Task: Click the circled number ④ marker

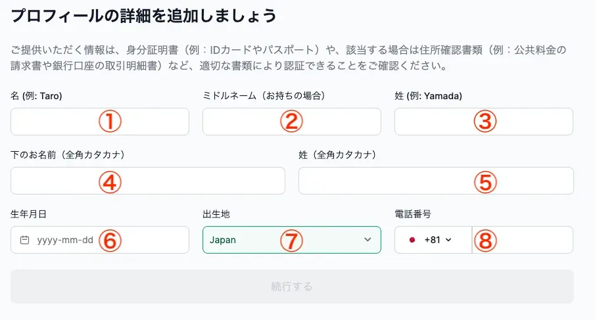Action: coord(110,181)
